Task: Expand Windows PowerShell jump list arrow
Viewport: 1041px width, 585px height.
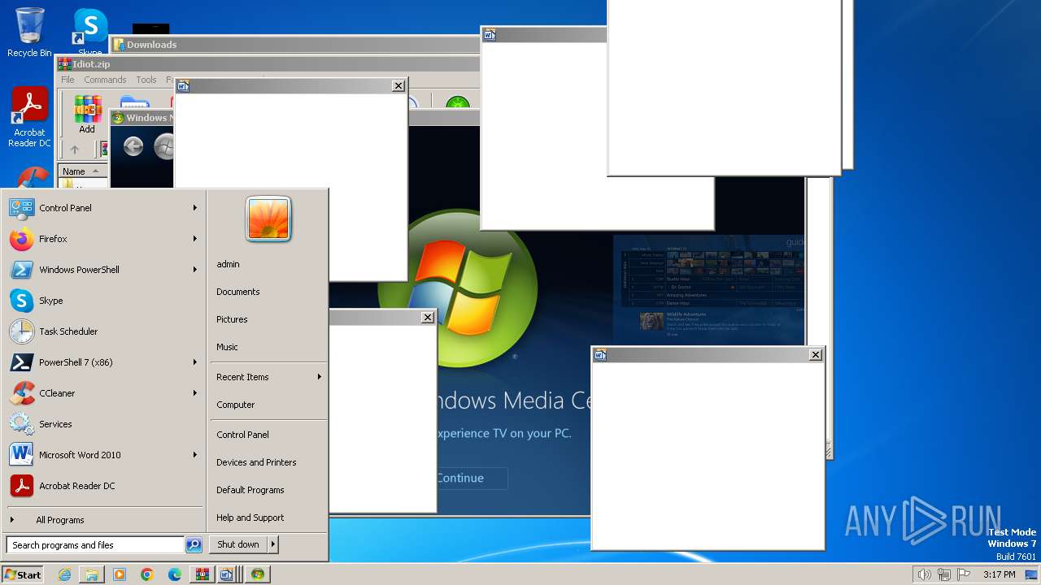Action: [195, 270]
